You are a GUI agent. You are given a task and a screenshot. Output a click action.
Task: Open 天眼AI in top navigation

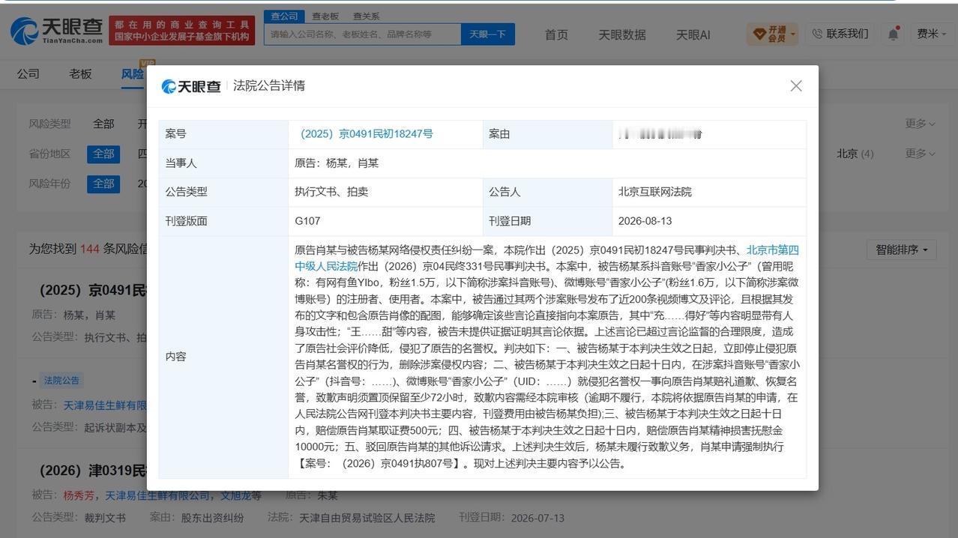[x=693, y=34]
